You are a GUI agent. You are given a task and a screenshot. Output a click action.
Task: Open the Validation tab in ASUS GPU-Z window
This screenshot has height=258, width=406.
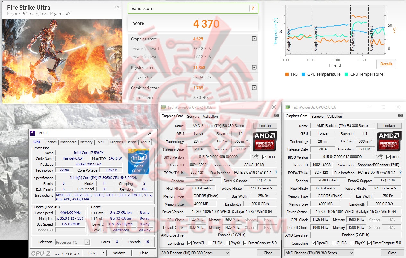(x=211, y=117)
